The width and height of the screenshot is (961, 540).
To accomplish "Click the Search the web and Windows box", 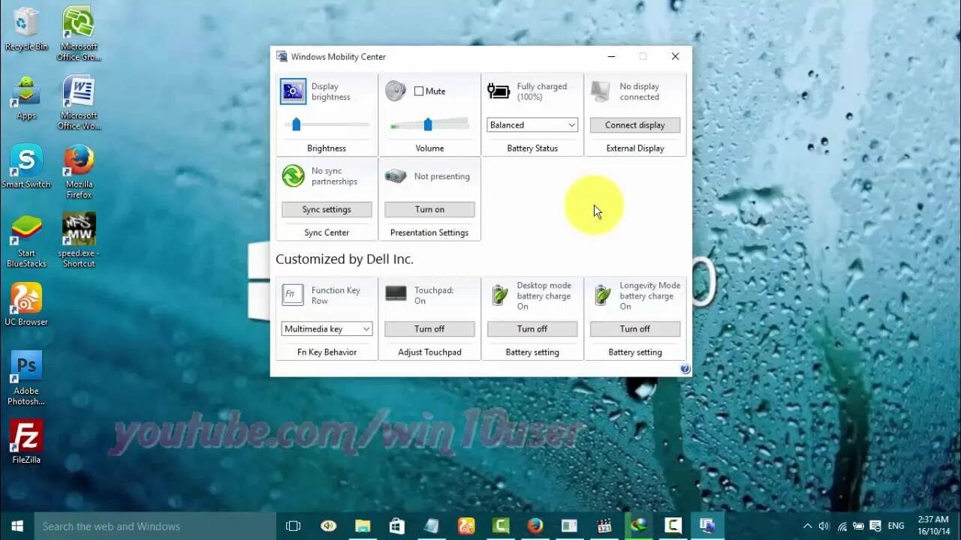I will (155, 526).
